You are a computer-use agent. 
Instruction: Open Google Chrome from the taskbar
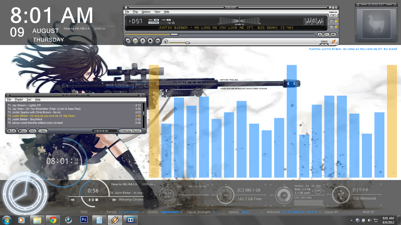[x=53, y=220]
